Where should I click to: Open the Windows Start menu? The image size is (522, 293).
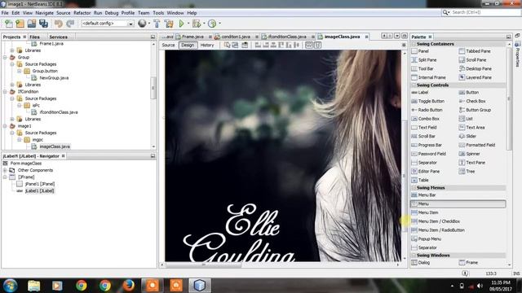coord(10,286)
